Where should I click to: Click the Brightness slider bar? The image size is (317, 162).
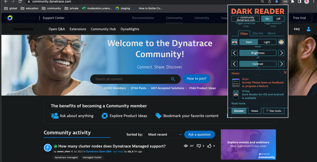[x=258, y=53]
